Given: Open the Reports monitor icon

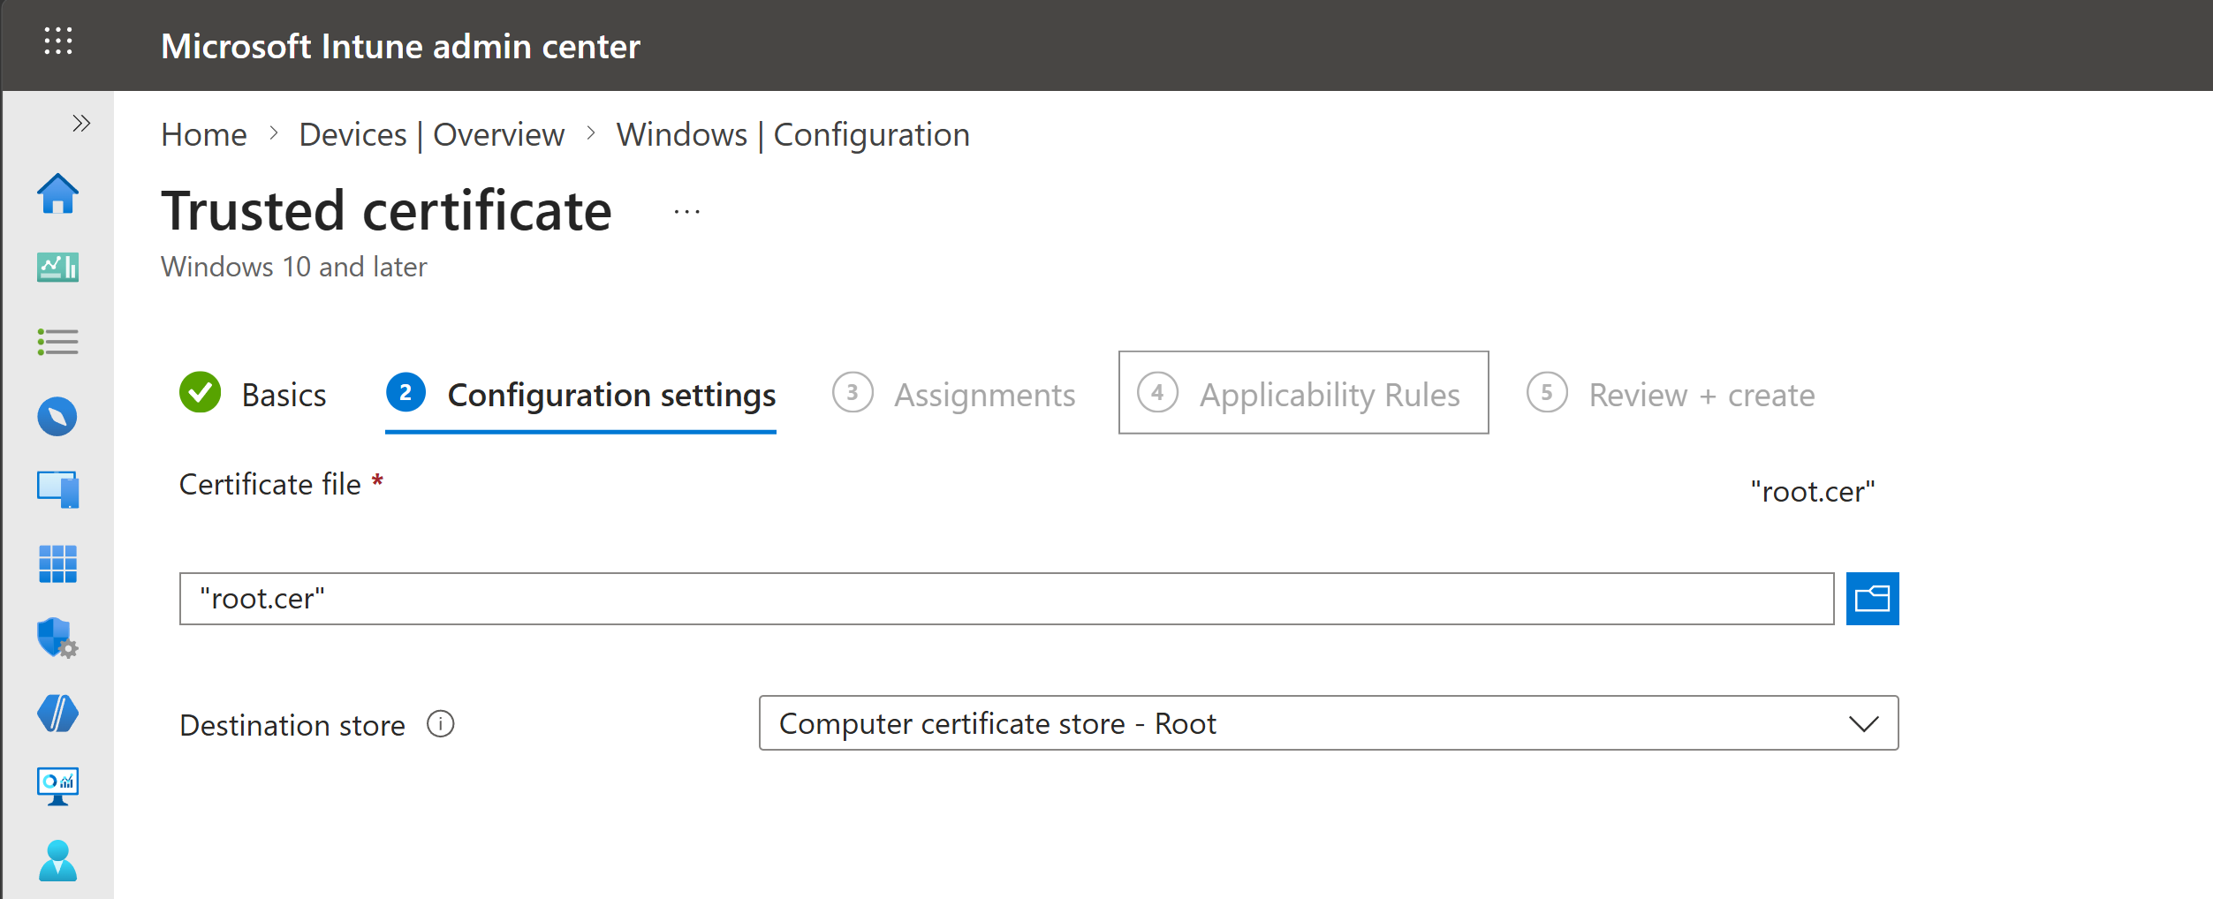Looking at the screenshot, I should coord(57,784).
